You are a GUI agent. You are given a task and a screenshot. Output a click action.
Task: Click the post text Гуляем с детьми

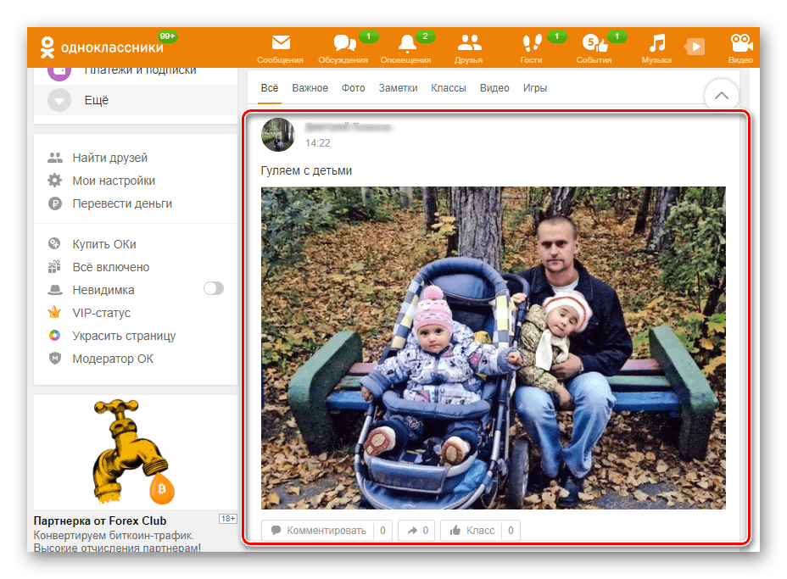(x=306, y=170)
